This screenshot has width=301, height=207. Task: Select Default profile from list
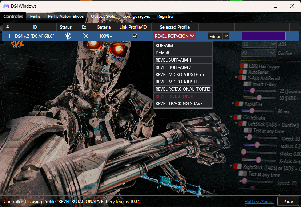183,53
